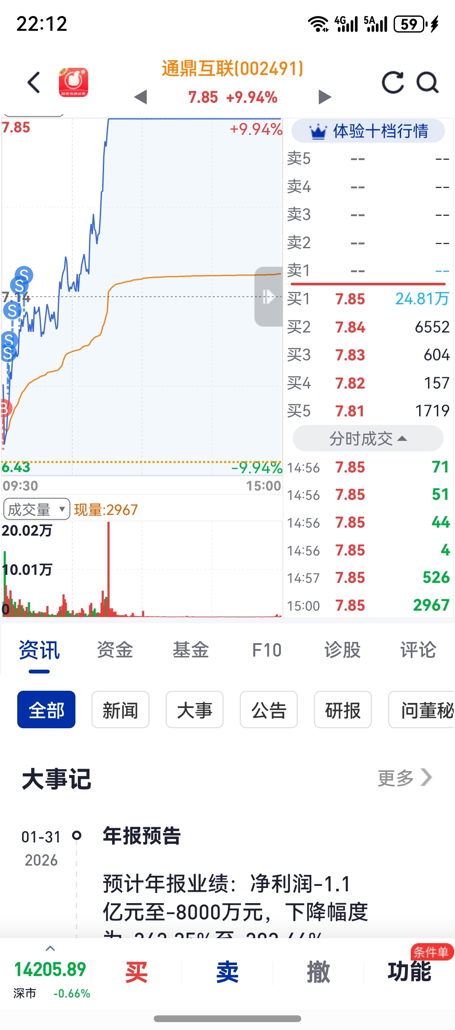Screen dimensions: 455x1030
Task: Tap the stock title 通鼎互联(002491)
Action: (x=233, y=69)
